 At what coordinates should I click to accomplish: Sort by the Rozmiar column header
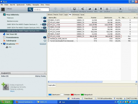[94, 17]
